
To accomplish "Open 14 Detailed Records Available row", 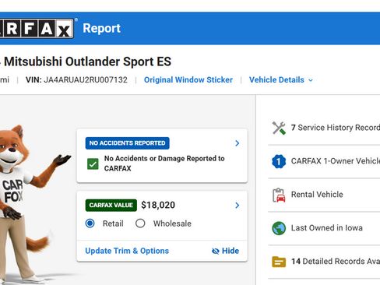I will 324,262.
